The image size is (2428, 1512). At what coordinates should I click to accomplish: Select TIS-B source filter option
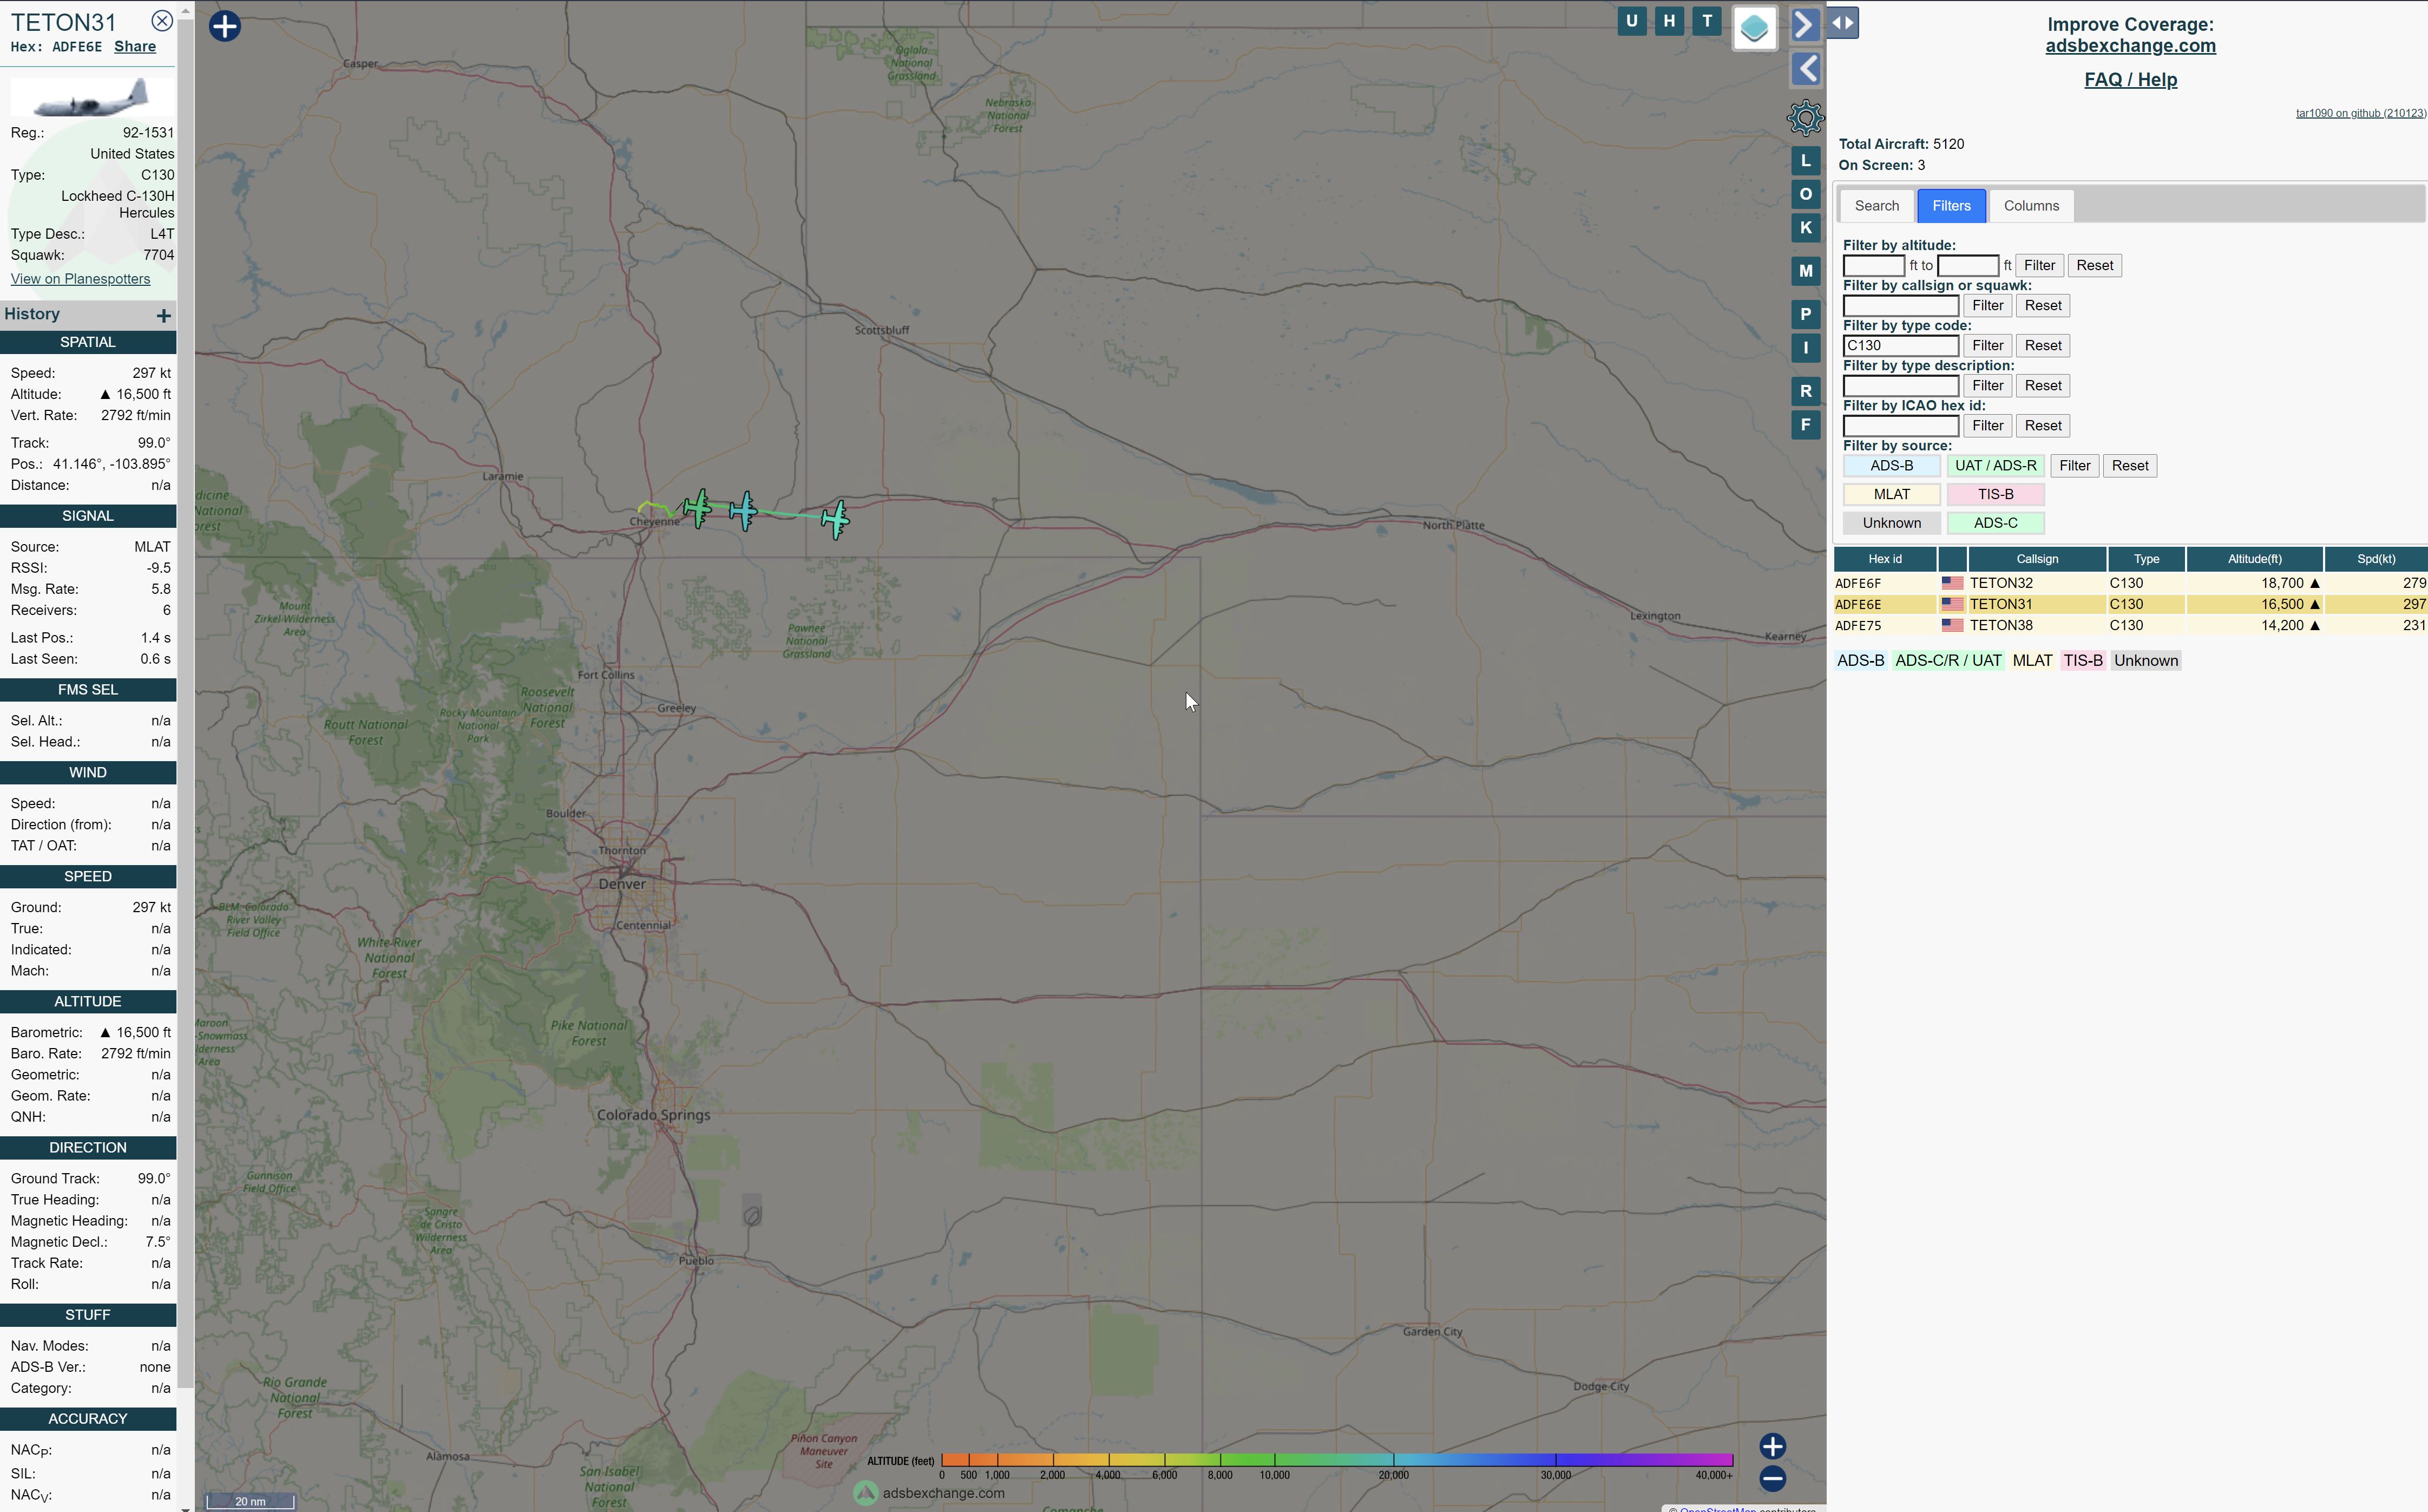tap(1995, 495)
